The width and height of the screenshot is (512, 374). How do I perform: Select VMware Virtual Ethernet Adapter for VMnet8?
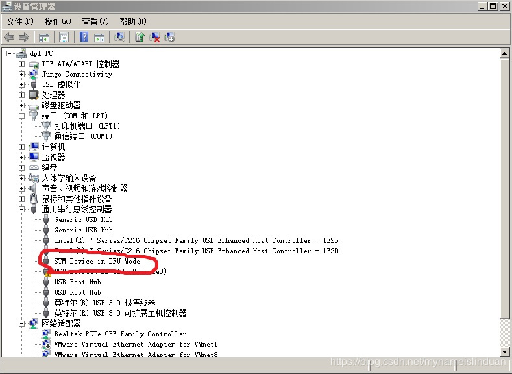136,354
